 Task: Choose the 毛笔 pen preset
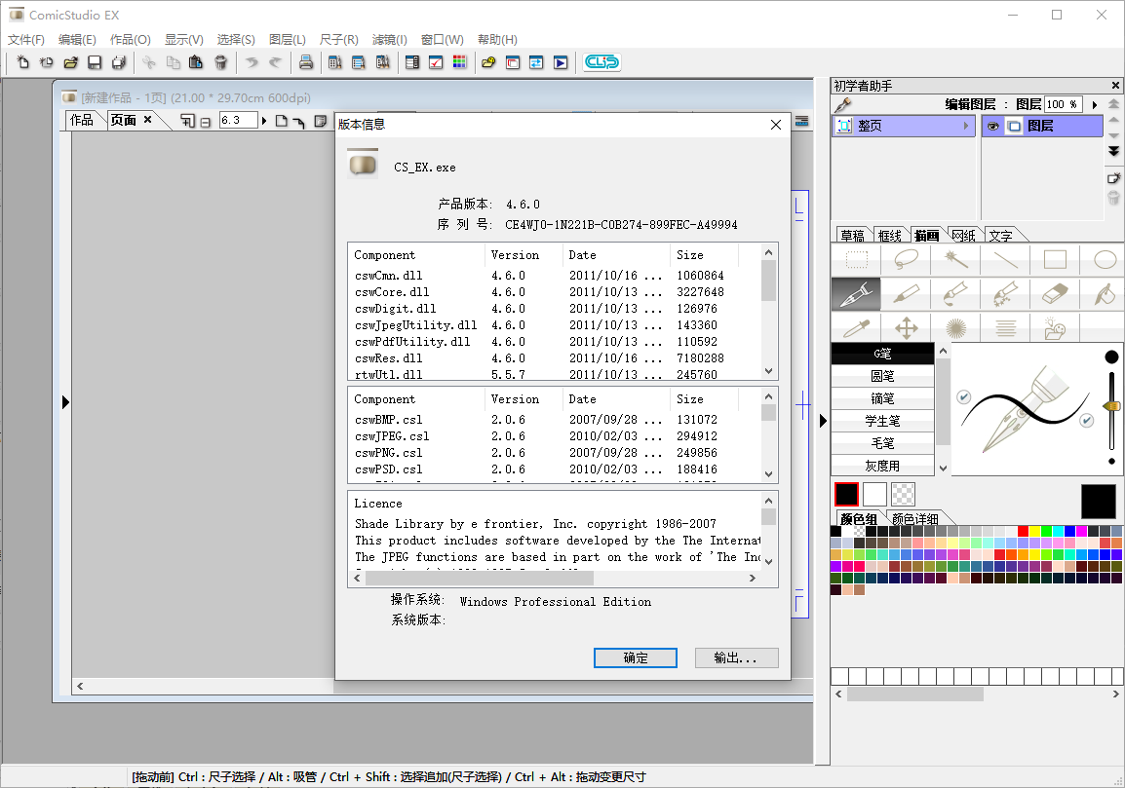tap(882, 443)
